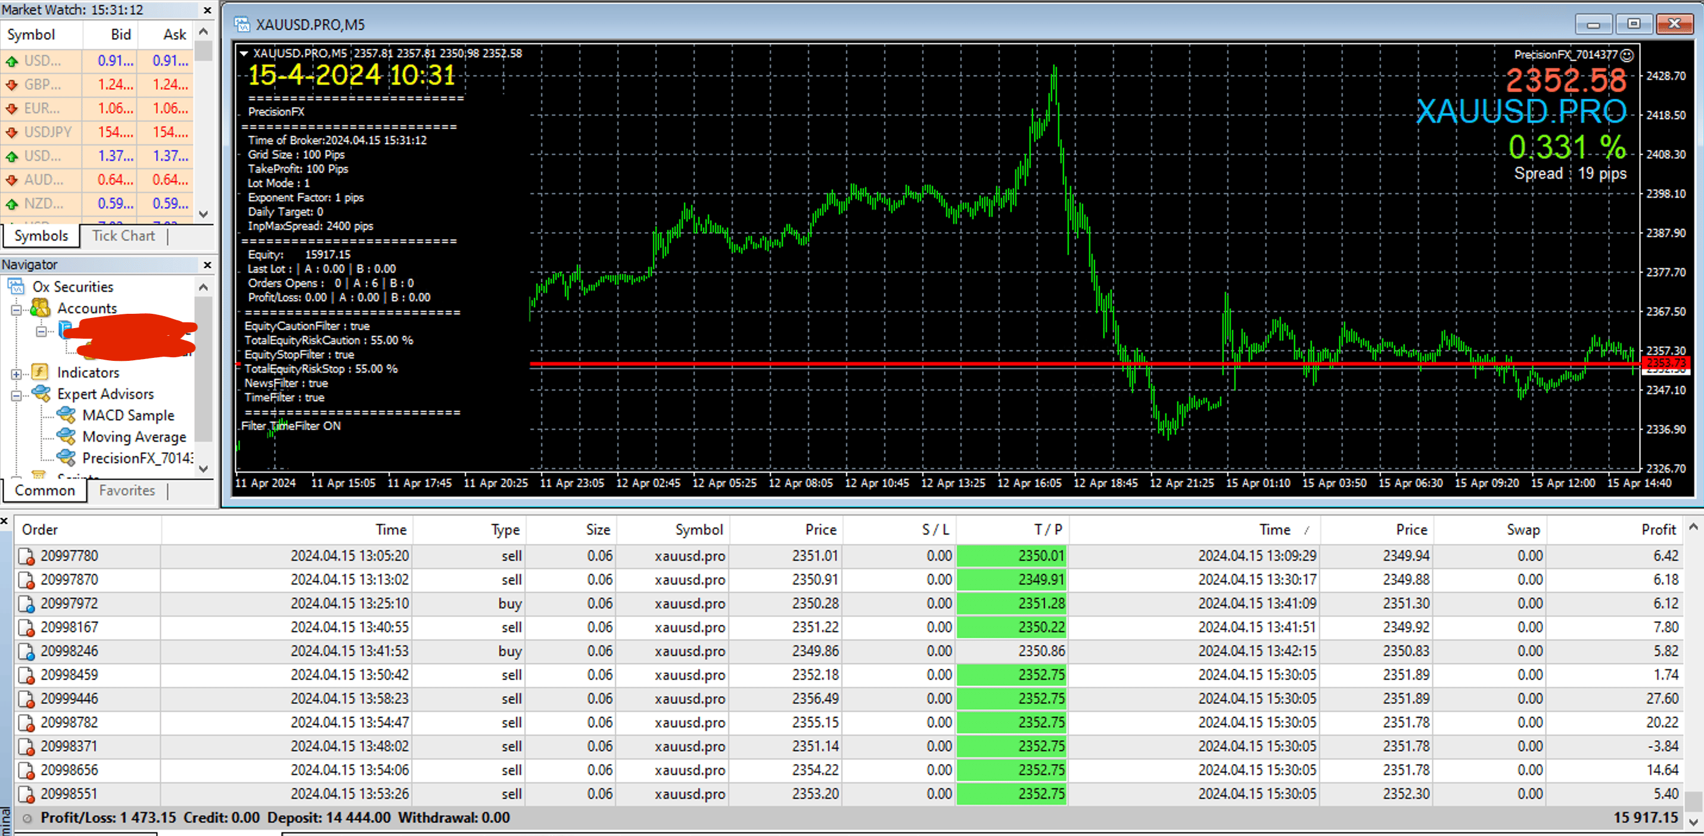Click the Accounts folder icon in Navigator
Viewport: 1704px width, 836px height.
click(x=41, y=307)
